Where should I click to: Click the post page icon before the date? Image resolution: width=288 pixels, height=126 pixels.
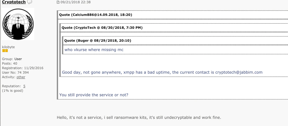[58, 2]
